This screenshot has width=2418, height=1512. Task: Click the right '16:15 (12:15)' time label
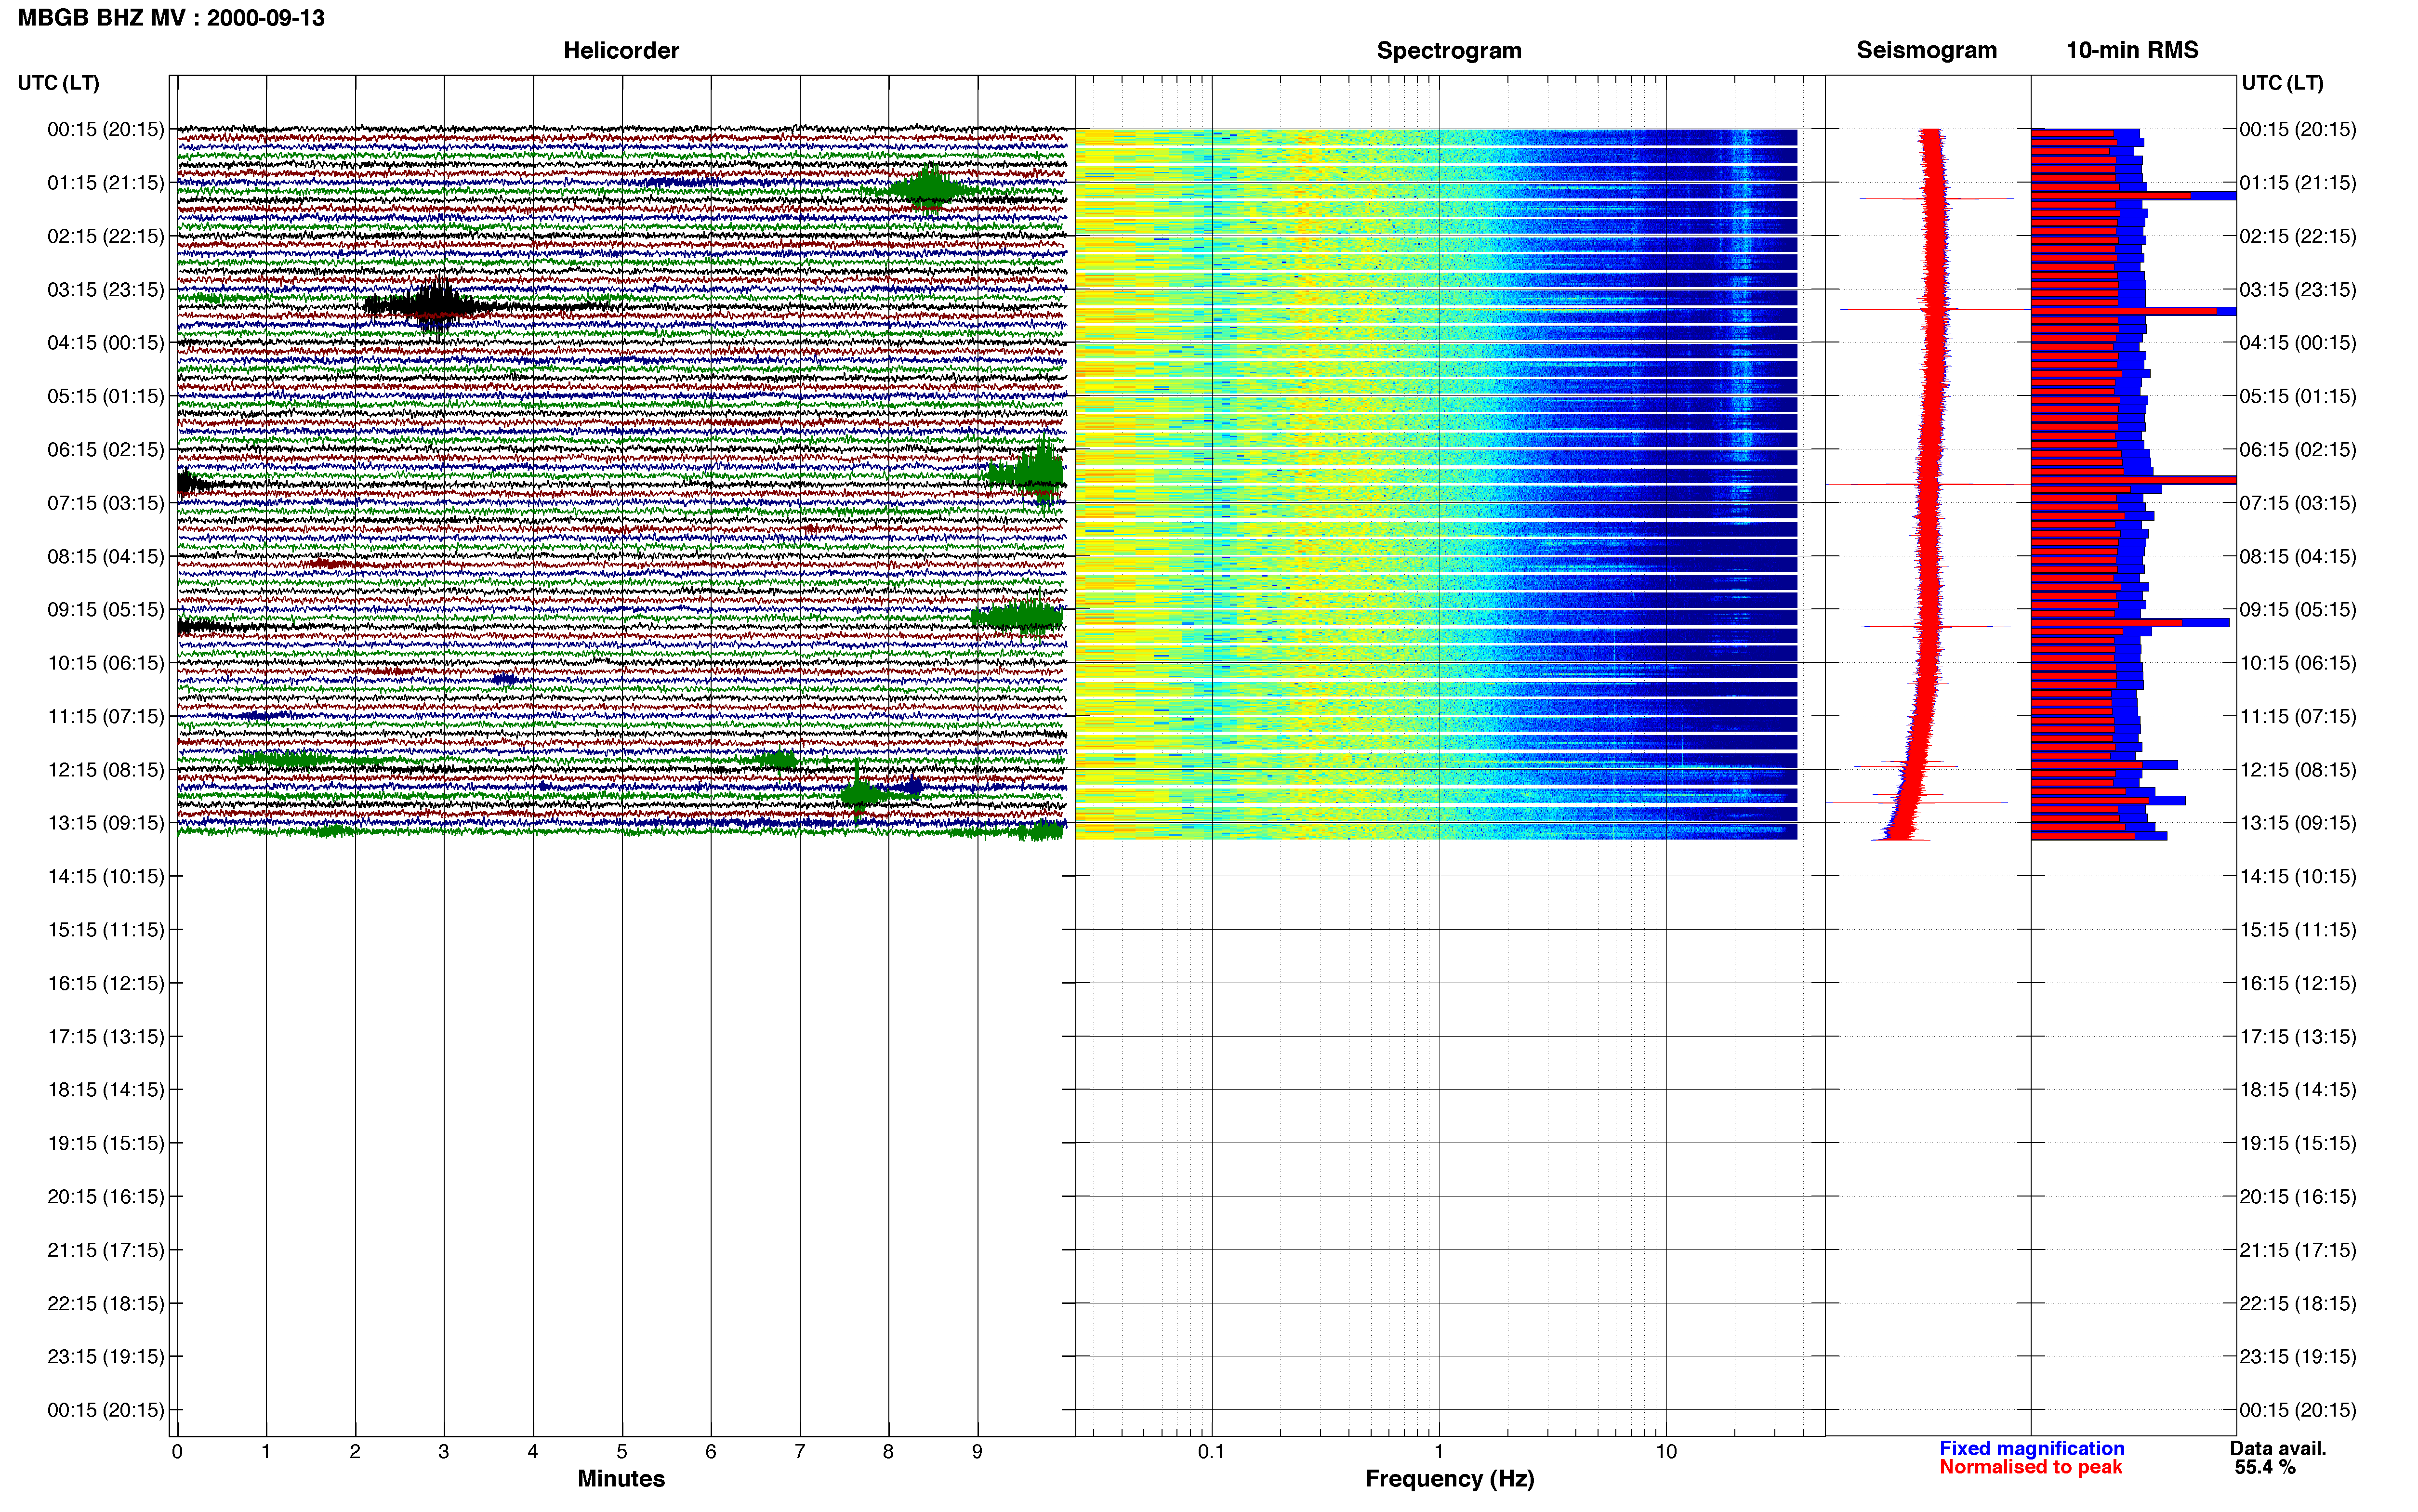pos(2298,983)
